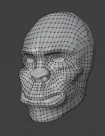Select the orange highlighted vertex on nose bridge

[39, 64]
